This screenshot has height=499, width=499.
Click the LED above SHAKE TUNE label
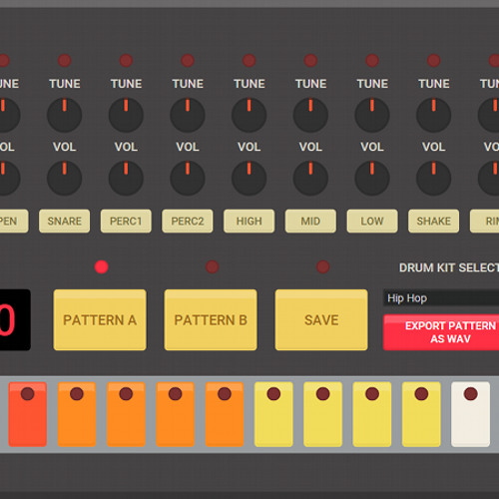coord(433,61)
